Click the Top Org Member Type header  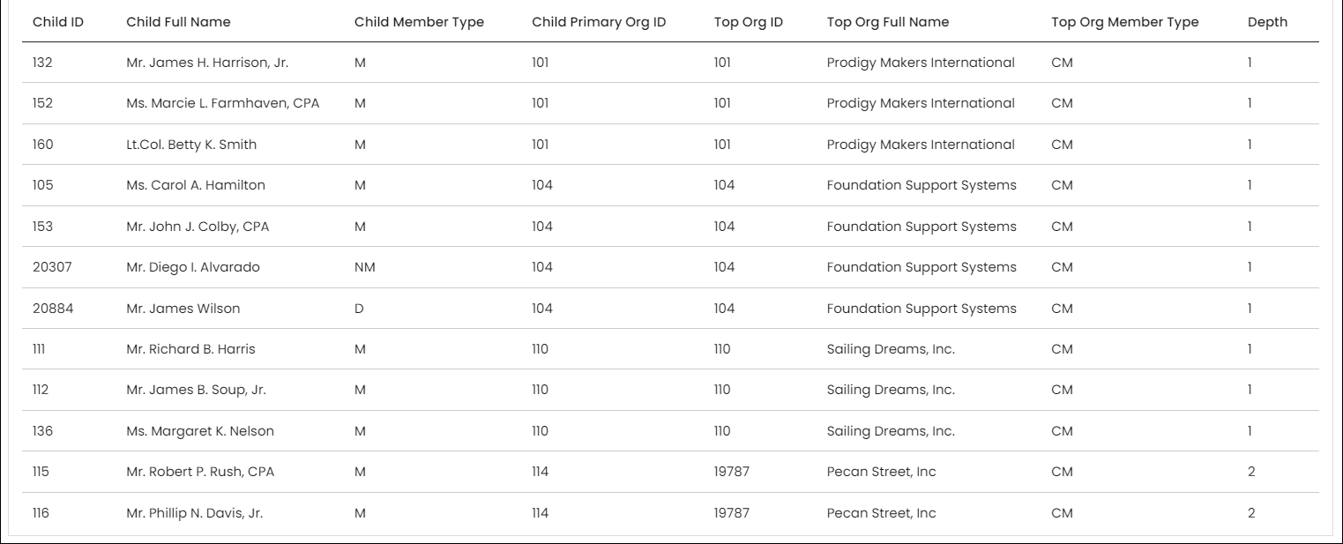tap(1125, 22)
